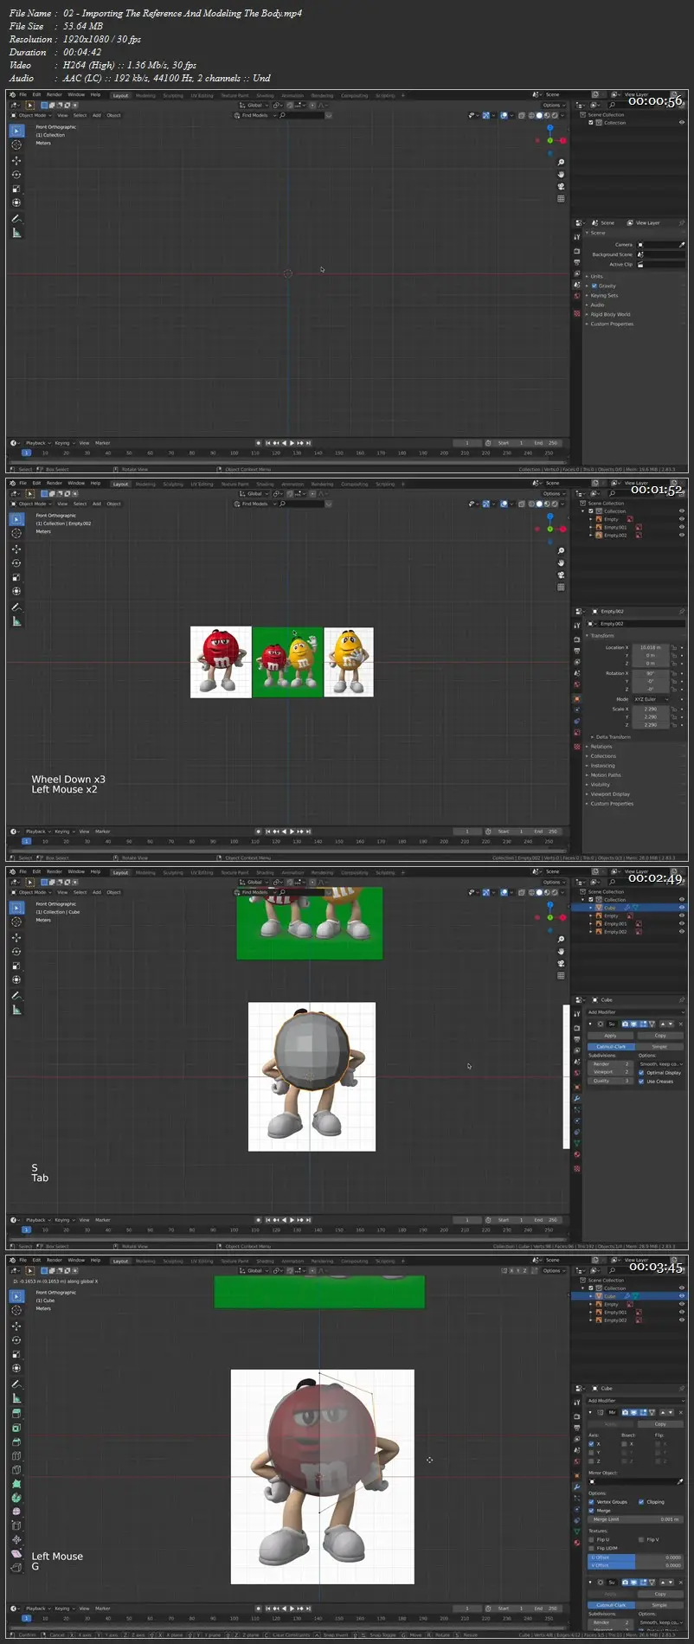Select Catmull-Clark button in the 00:03:45 frame
This screenshot has width=694, height=1644.
(x=611, y=1605)
